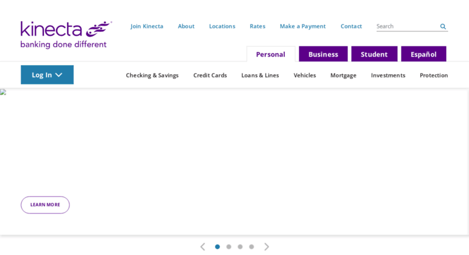Switch to the Español tab
Screen dimensions: 469x255
click(424, 54)
